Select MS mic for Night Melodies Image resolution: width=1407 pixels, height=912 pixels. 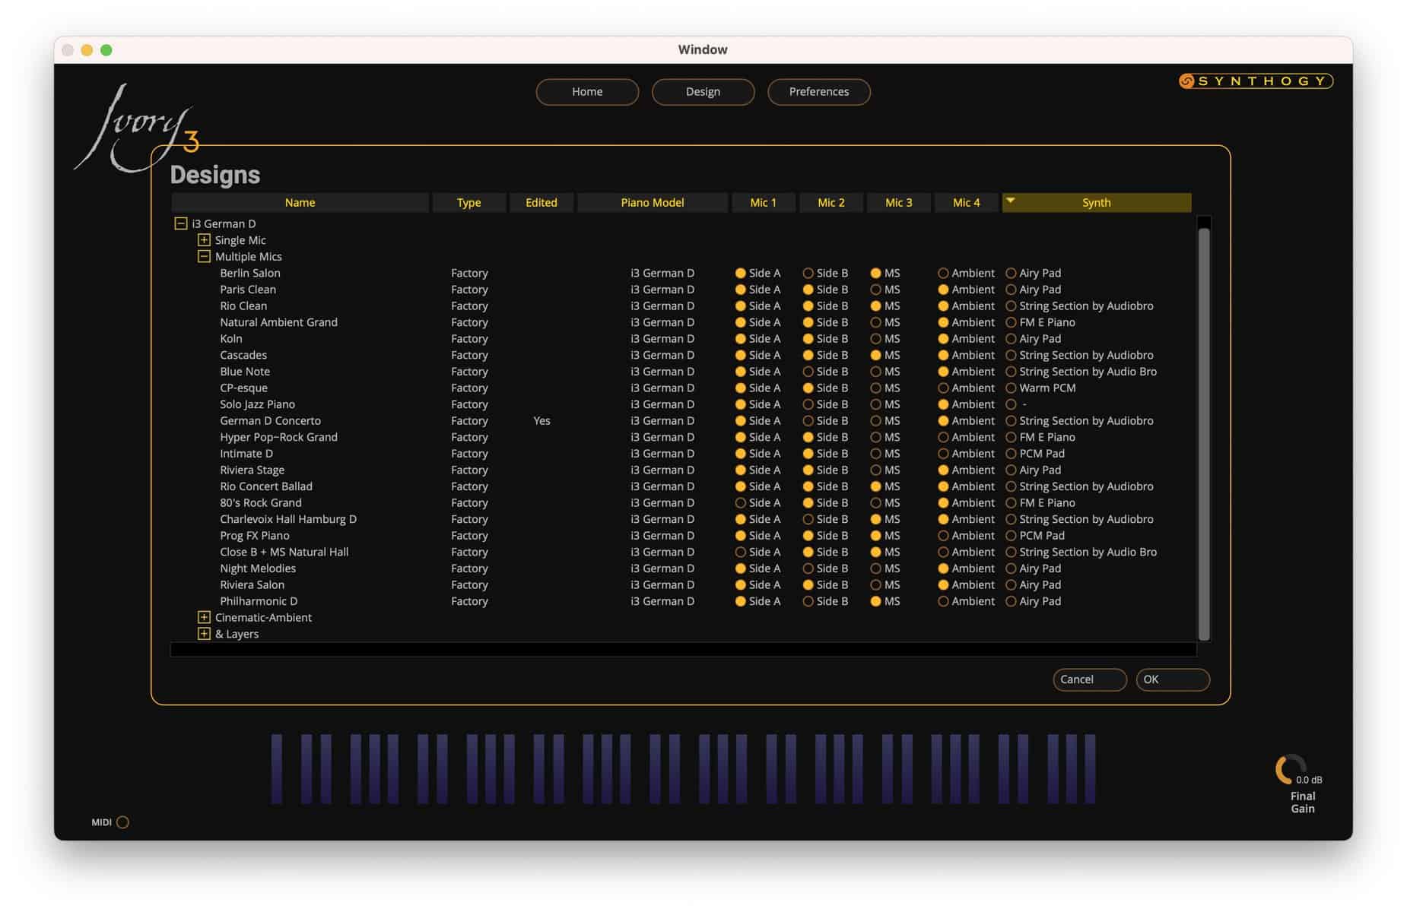coord(876,568)
